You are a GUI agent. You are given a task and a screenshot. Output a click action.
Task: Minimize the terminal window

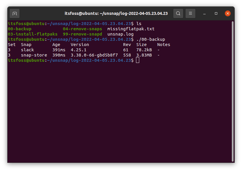pyautogui.click(x=205, y=13)
